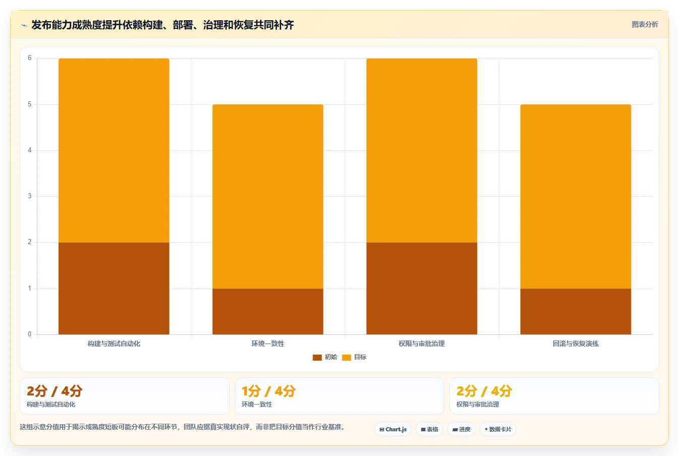Open the 权限与审批治理 2分/4分 data card
The width and height of the screenshot is (679, 456).
[554, 396]
